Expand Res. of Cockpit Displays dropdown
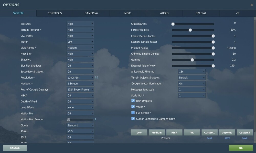This screenshot has width=256, height=153. pos(80,90)
